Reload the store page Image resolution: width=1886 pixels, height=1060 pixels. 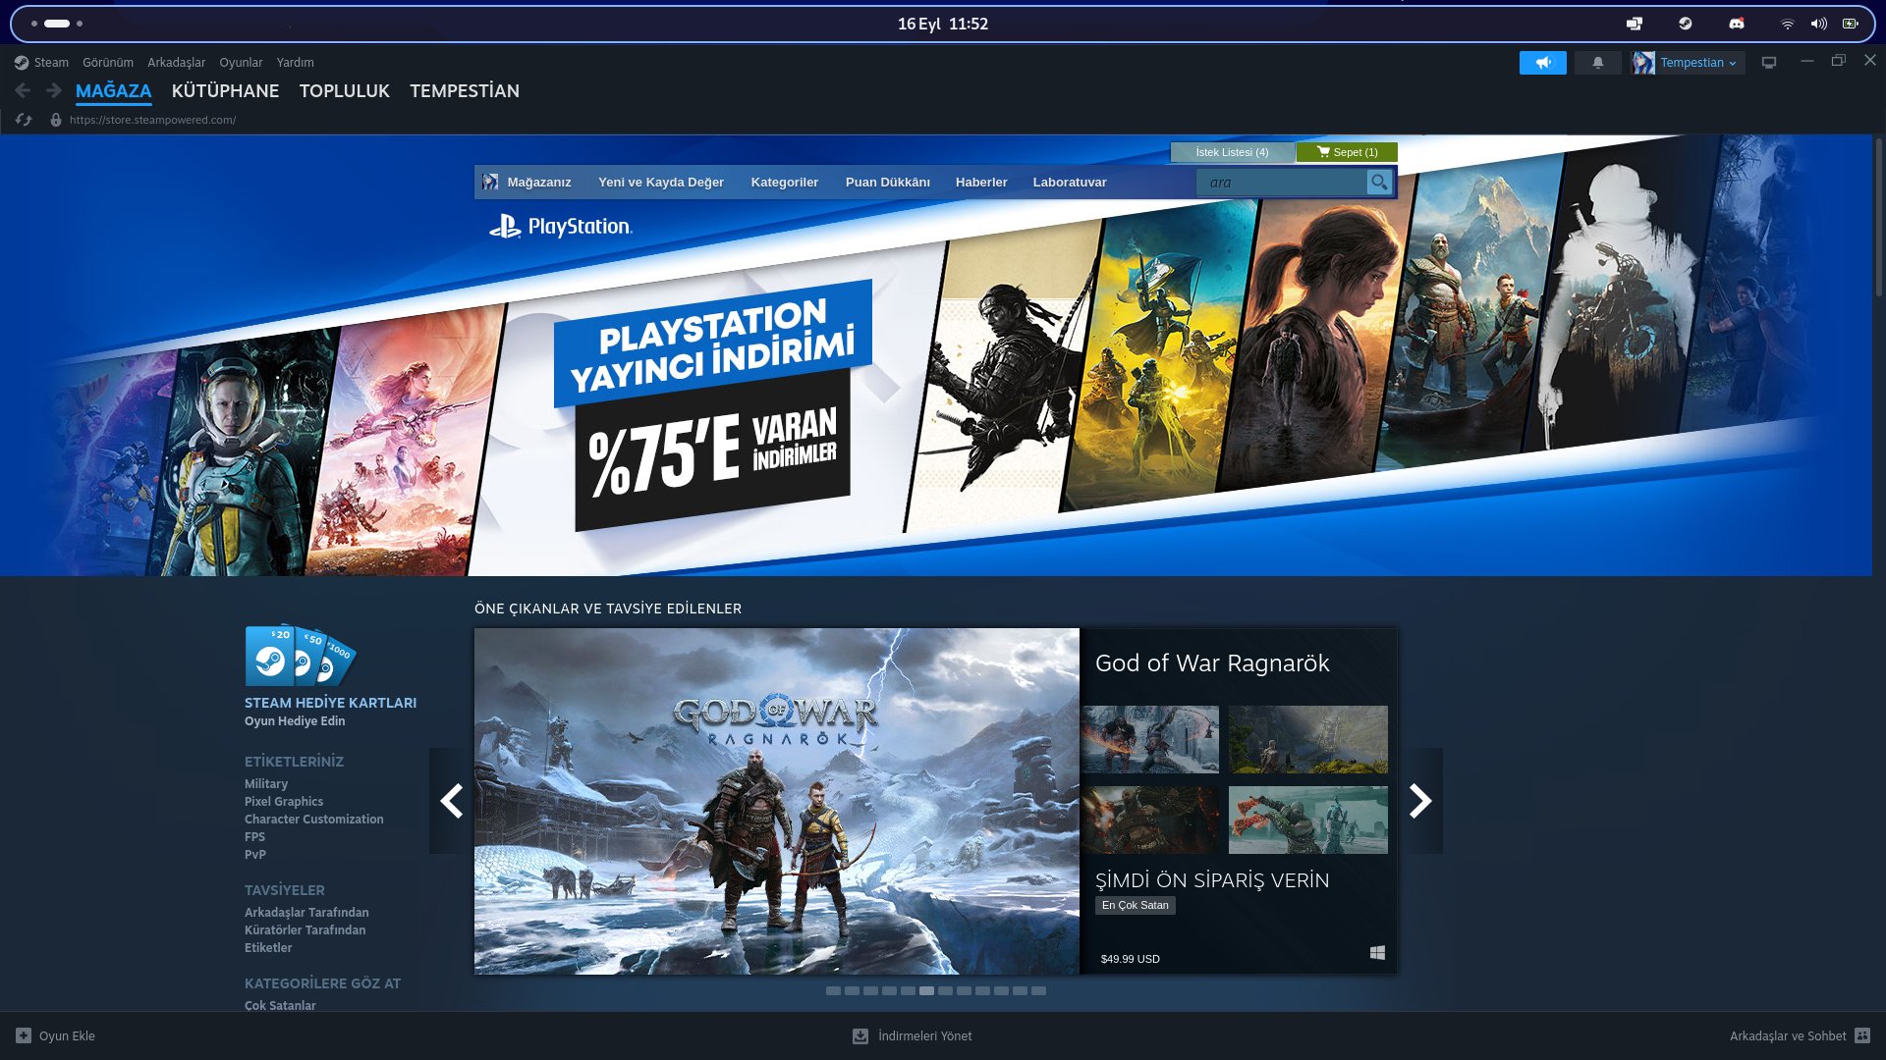click(24, 120)
